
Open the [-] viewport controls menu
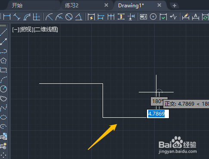tap(16, 30)
